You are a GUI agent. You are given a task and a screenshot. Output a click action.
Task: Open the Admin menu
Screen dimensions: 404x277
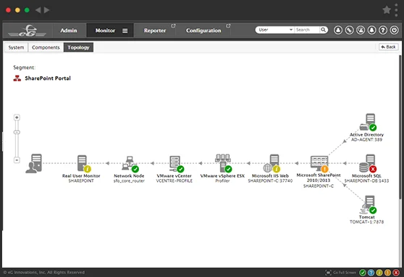[x=69, y=30]
